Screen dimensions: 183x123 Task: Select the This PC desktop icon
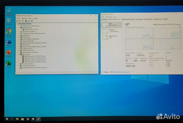pyautogui.click(x=9, y=11)
